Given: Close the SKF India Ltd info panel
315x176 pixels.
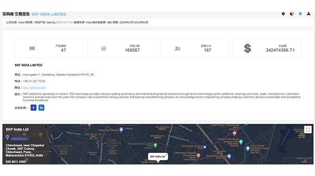Looking at the screenshot, I should click(x=46, y=127).
